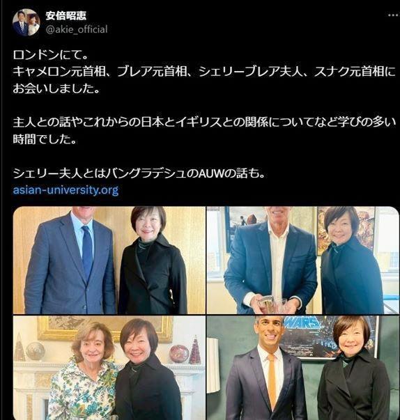Open the photo with orange-tie man
This screenshot has width=400, height=420.
pos(302,368)
